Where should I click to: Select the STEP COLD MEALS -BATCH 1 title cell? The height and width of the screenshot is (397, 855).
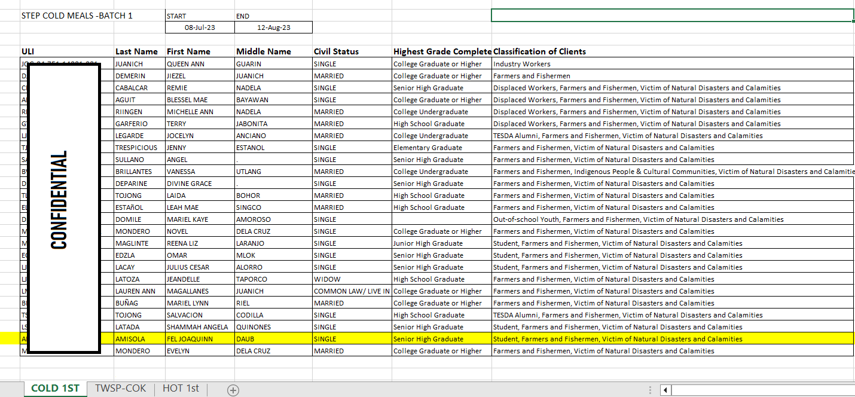click(67, 16)
